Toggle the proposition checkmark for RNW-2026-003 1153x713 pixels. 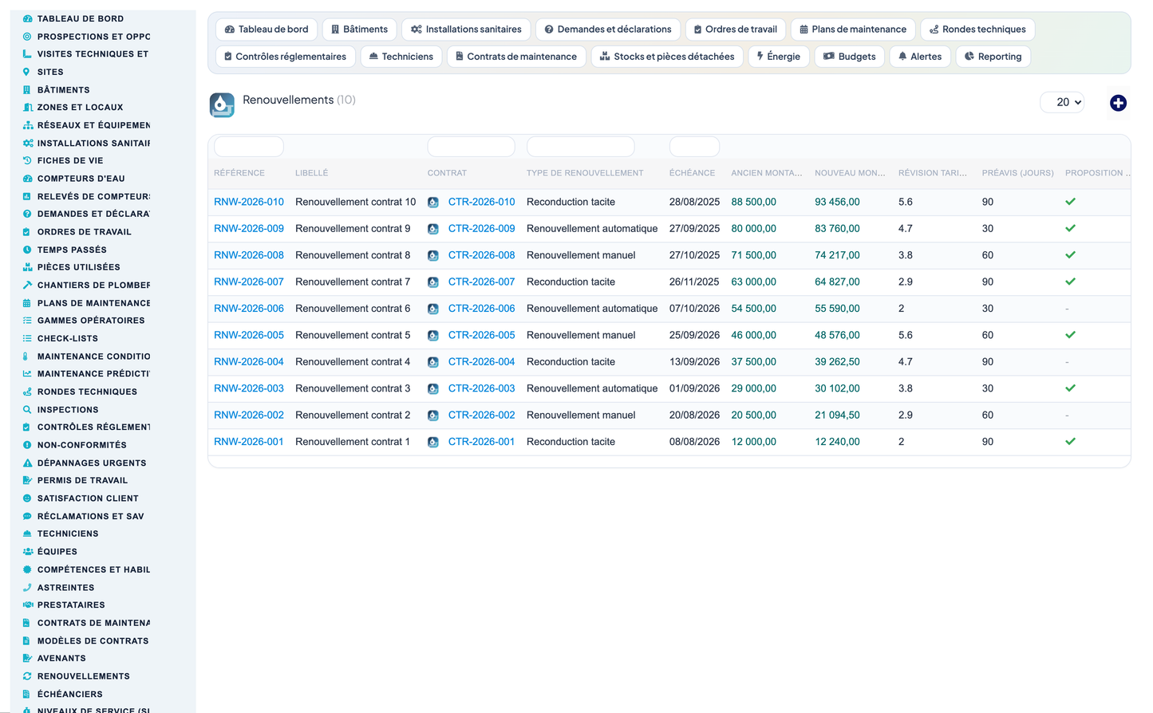(x=1070, y=388)
